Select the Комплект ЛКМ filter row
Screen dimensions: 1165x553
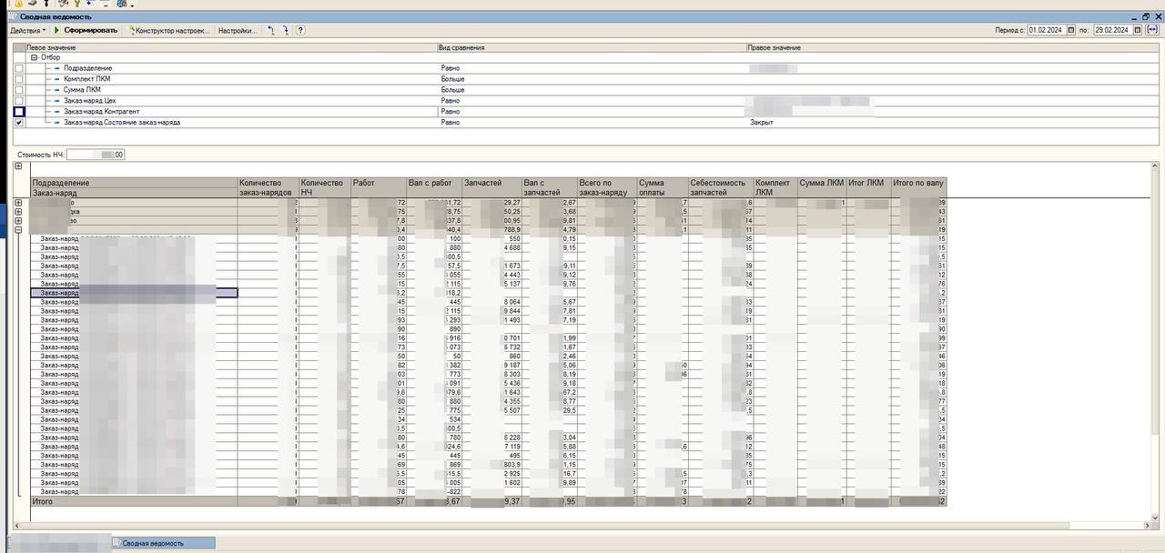pos(587,79)
